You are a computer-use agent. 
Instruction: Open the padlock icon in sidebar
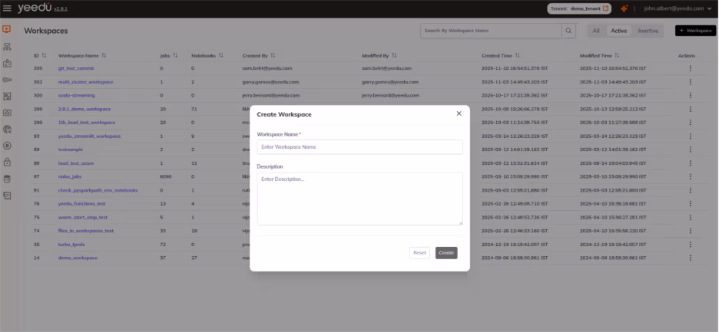tap(7, 162)
